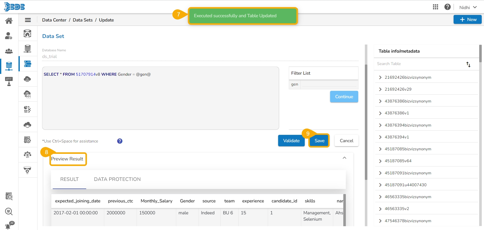Expand the 43876386v1 table entry
This screenshot has width=484, height=230.
(380, 113)
